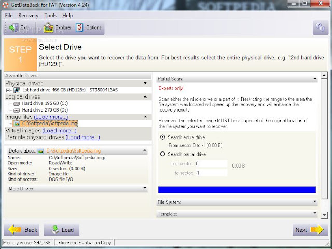Click the Next button

[310, 230]
